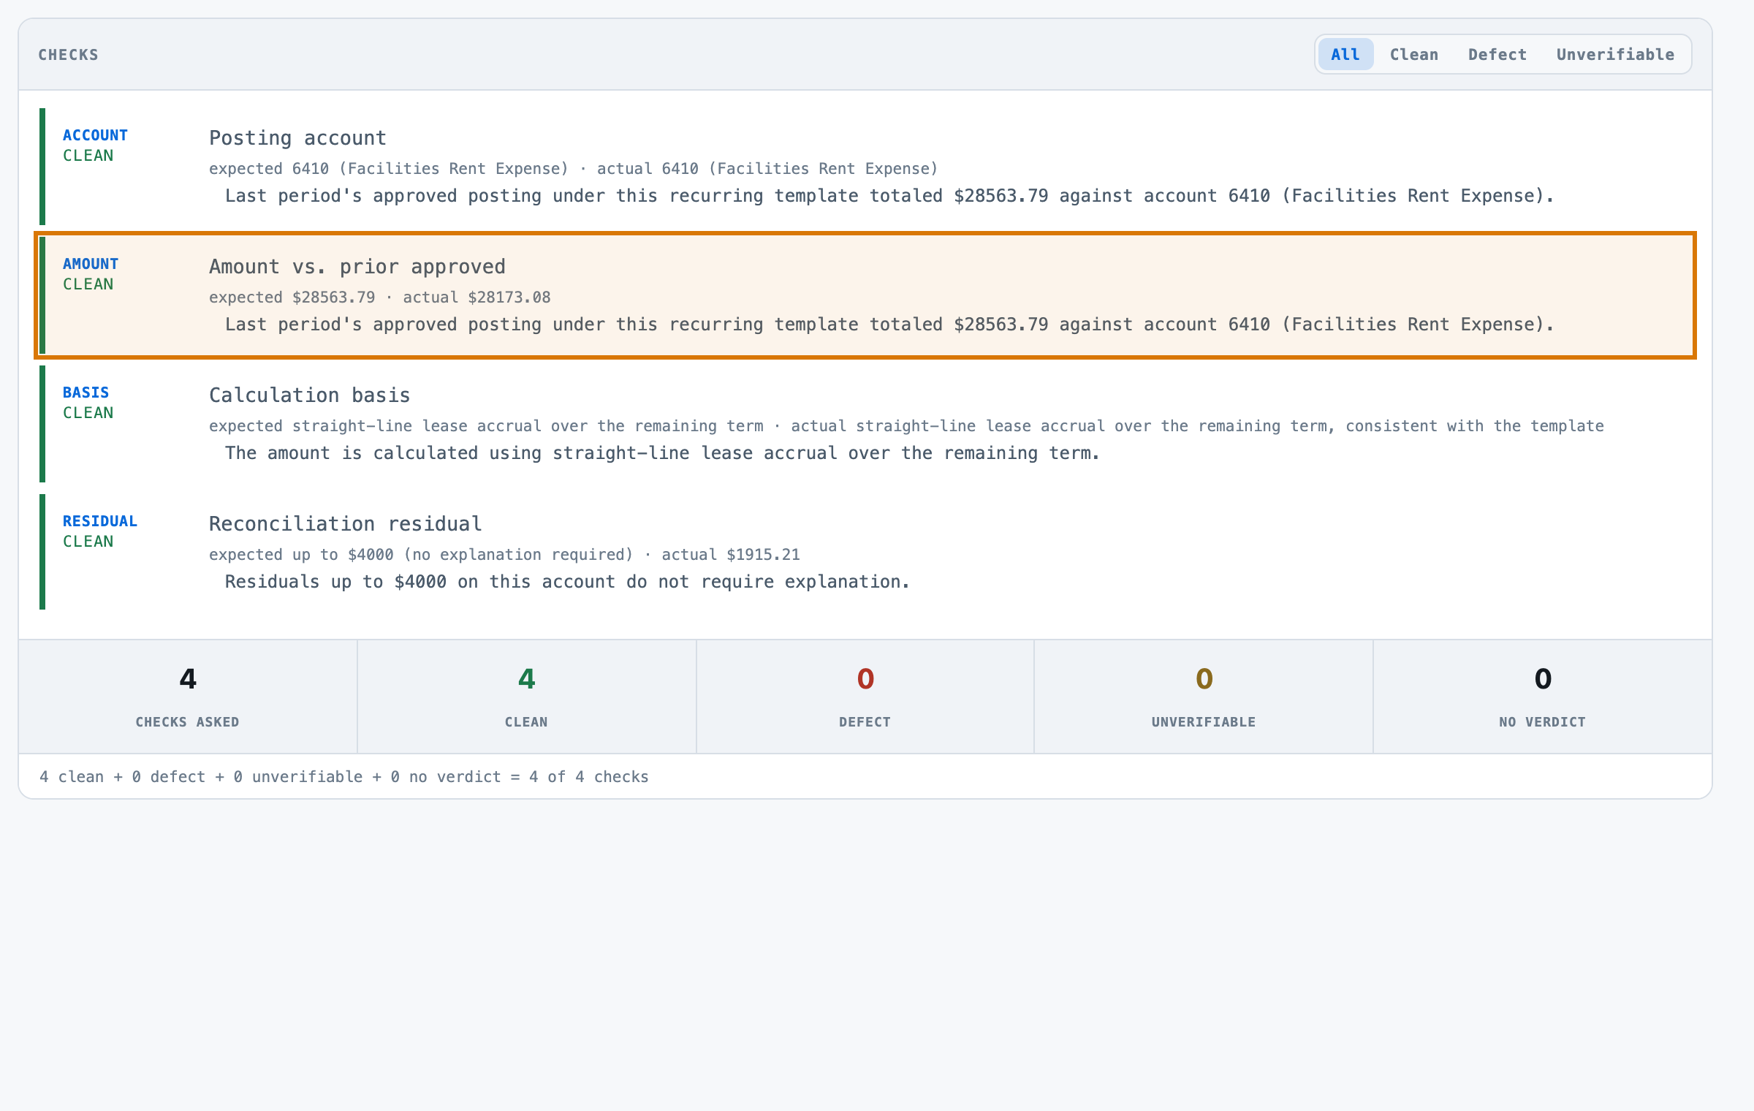Screen dimensions: 1754x1111
Task: Click the checks total summary line
Action: (344, 777)
